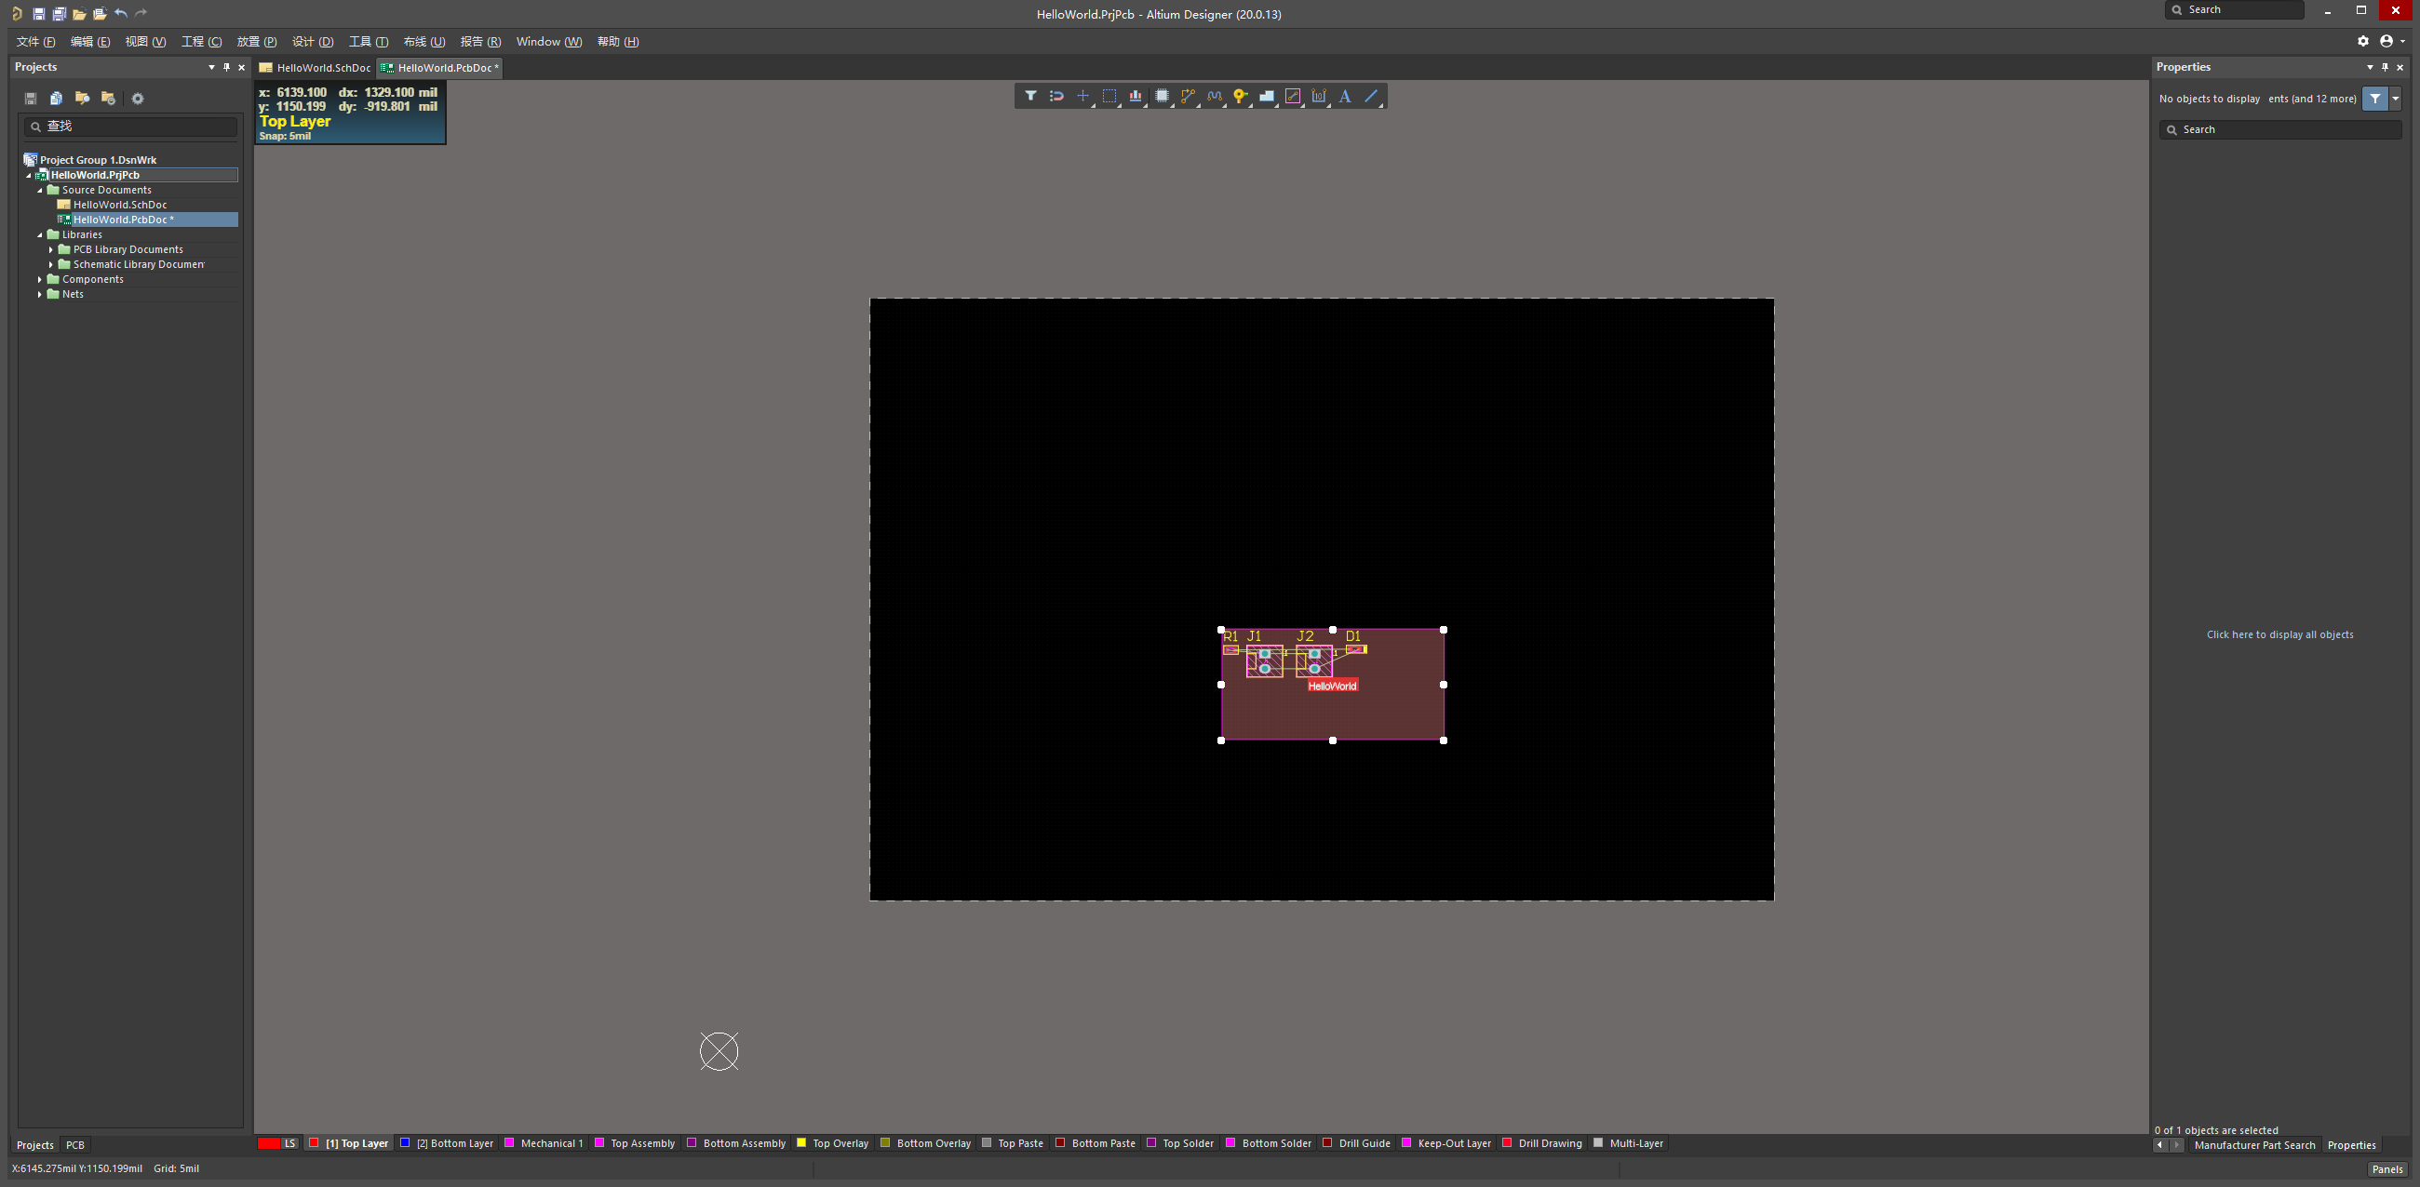The height and width of the screenshot is (1187, 2420).
Task: Click 'Click here to display all objects'
Action: pyautogui.click(x=2280, y=634)
